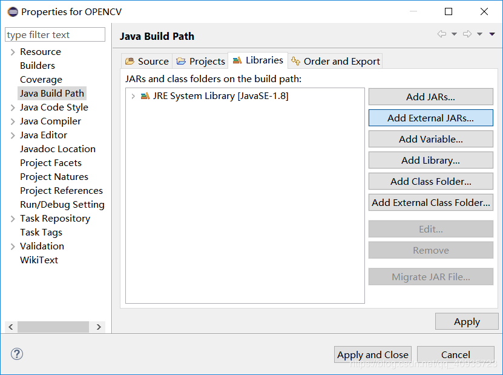Screen dimensions: 503x375
Task: Click the help question mark icon
Action: pos(17,354)
